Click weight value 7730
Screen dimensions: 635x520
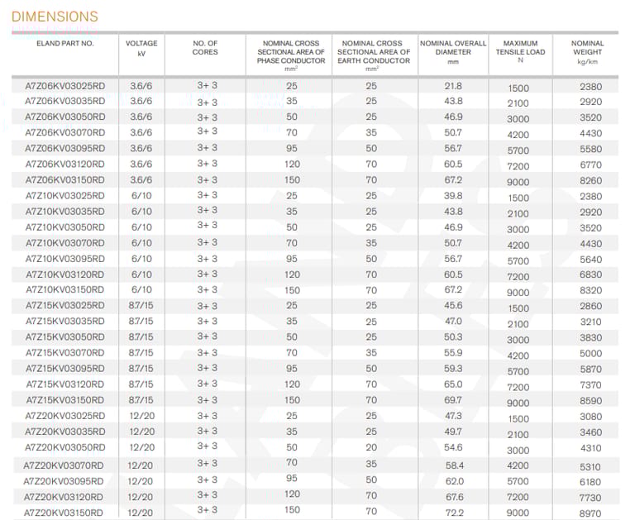point(590,498)
